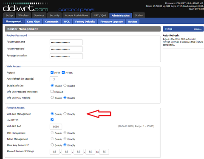Switch to the Commands sub-tab
Screen dimensions: 204x159
coord(52,22)
